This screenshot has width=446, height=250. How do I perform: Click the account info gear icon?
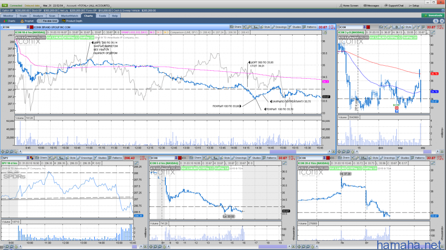(x=443, y=11)
